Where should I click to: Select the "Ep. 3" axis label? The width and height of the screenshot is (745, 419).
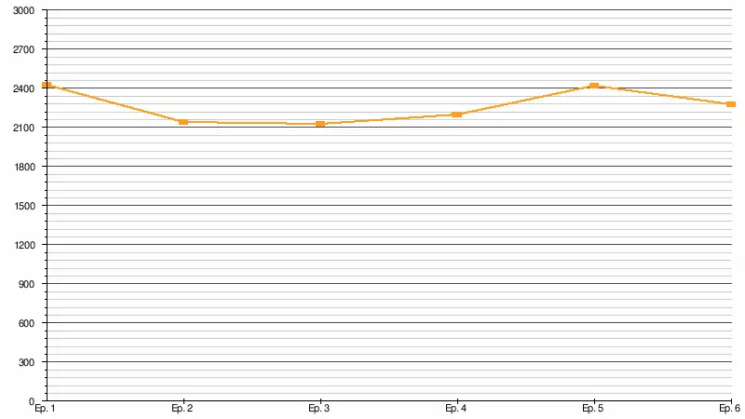tap(319, 409)
